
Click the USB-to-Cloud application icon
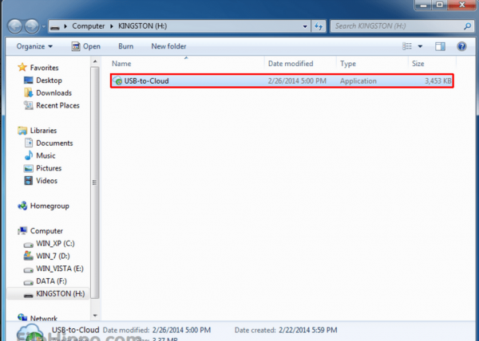click(117, 80)
